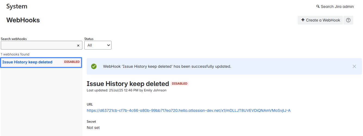Clear the search webhooks field with the x
363x136 pixels.
coord(78,45)
